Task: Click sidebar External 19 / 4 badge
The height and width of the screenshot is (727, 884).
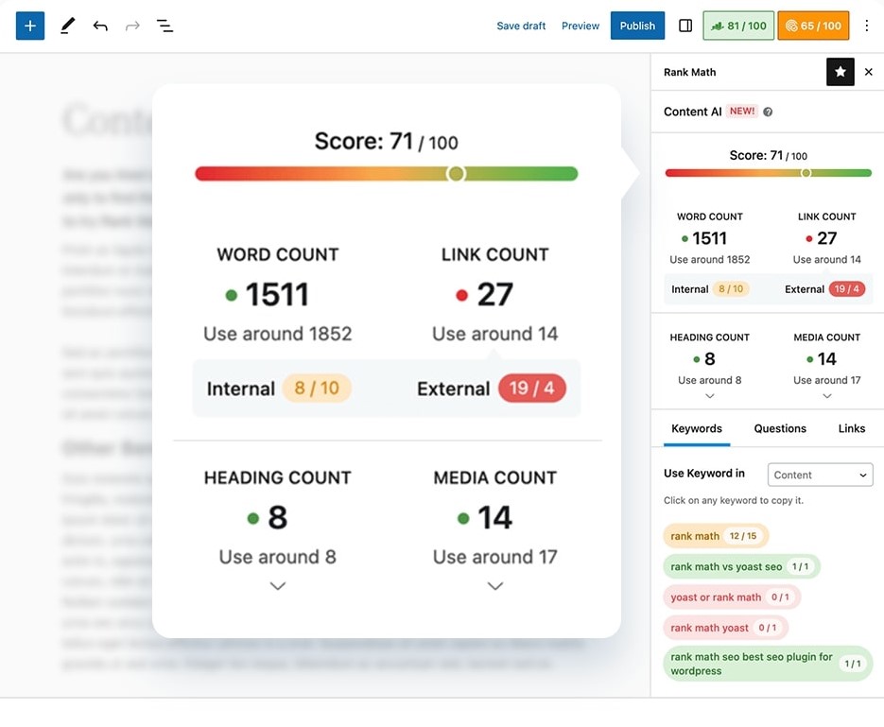Action: [846, 289]
